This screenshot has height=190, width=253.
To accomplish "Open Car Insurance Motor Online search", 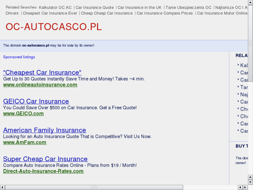I will (222, 13).
